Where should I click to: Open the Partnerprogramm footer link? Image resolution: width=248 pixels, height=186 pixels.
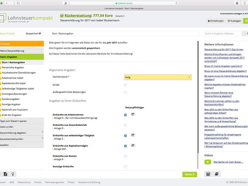point(54,182)
